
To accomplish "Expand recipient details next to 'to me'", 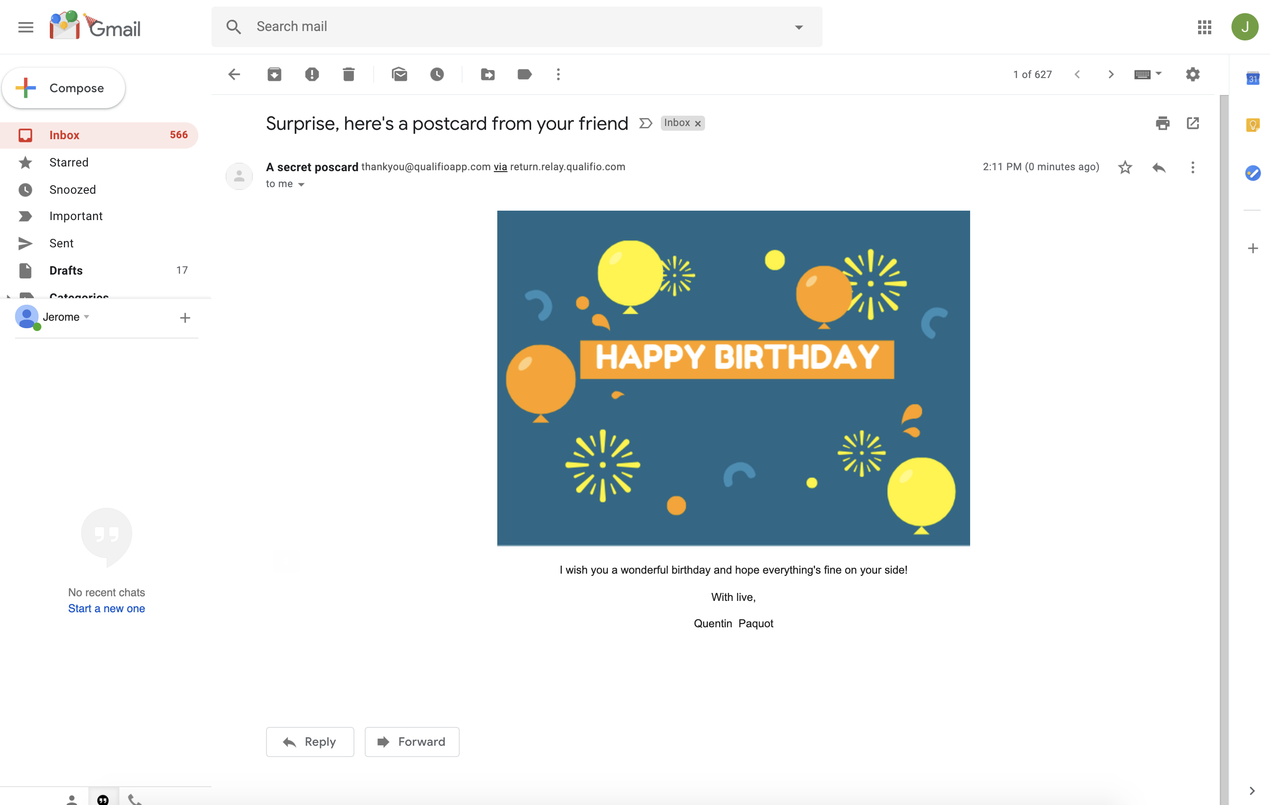I will [x=301, y=184].
